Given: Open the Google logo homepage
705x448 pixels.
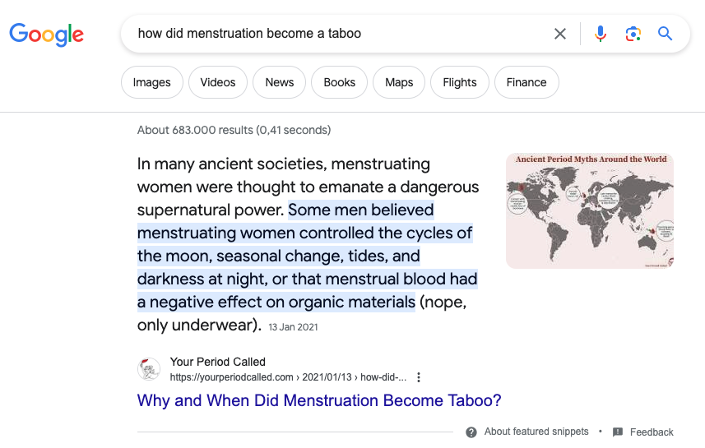Looking at the screenshot, I should pos(47,35).
